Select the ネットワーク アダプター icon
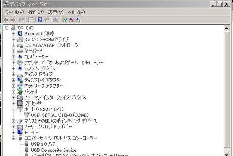 pos(20,86)
